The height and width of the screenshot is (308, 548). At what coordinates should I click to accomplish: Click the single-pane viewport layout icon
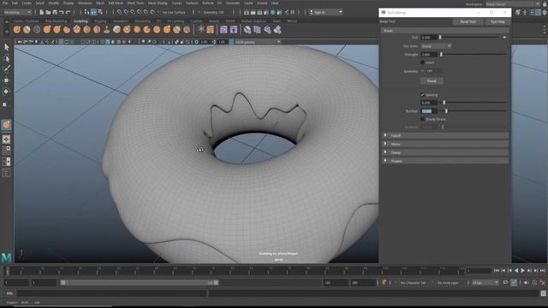pos(6,139)
